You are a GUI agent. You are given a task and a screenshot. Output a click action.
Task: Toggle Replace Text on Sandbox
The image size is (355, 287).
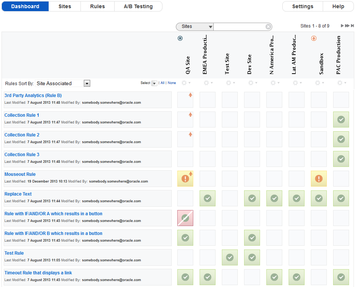(x=319, y=198)
